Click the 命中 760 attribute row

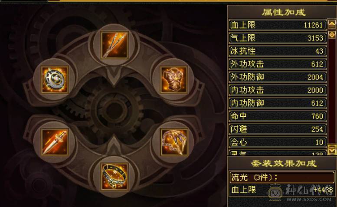(278, 116)
